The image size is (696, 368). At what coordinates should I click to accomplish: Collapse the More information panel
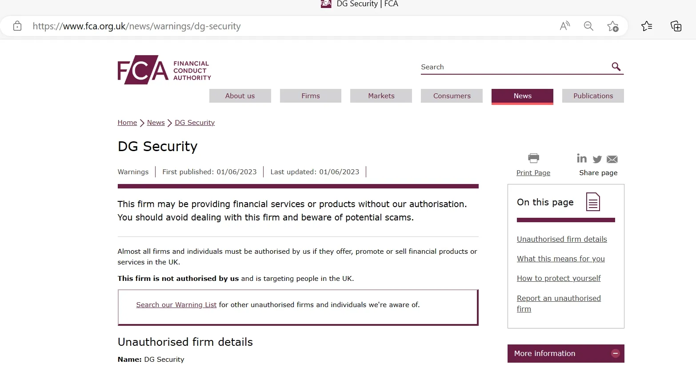pyautogui.click(x=616, y=353)
